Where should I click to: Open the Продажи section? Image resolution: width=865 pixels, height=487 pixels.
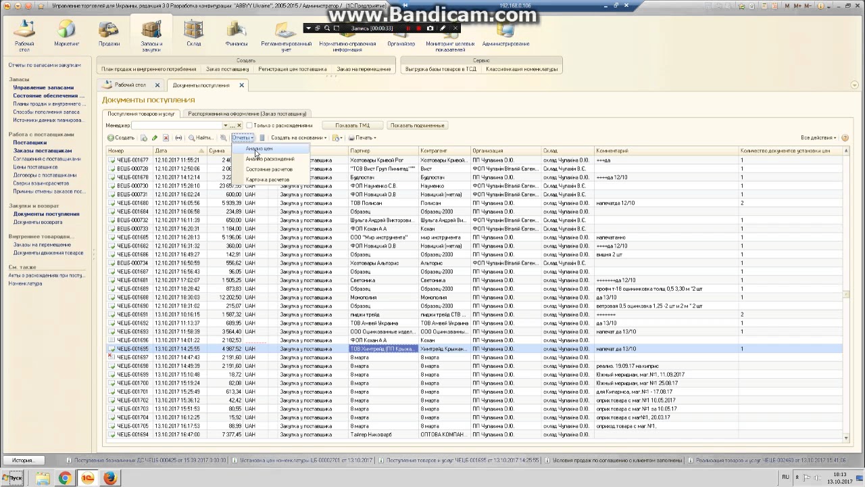tap(109, 34)
